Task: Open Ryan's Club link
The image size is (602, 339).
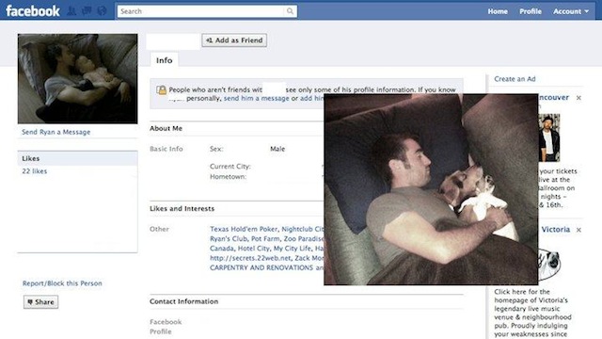Action: pos(229,238)
